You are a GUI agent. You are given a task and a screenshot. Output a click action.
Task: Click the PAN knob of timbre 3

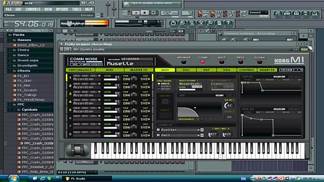click(134, 95)
